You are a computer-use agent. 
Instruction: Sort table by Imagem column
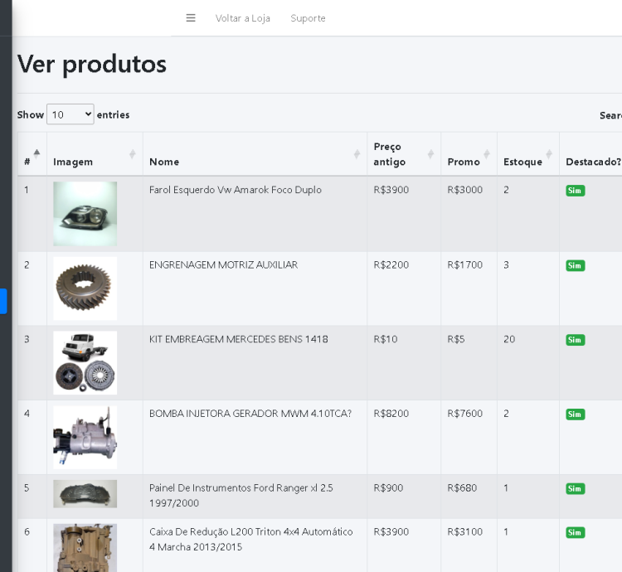[95, 154]
